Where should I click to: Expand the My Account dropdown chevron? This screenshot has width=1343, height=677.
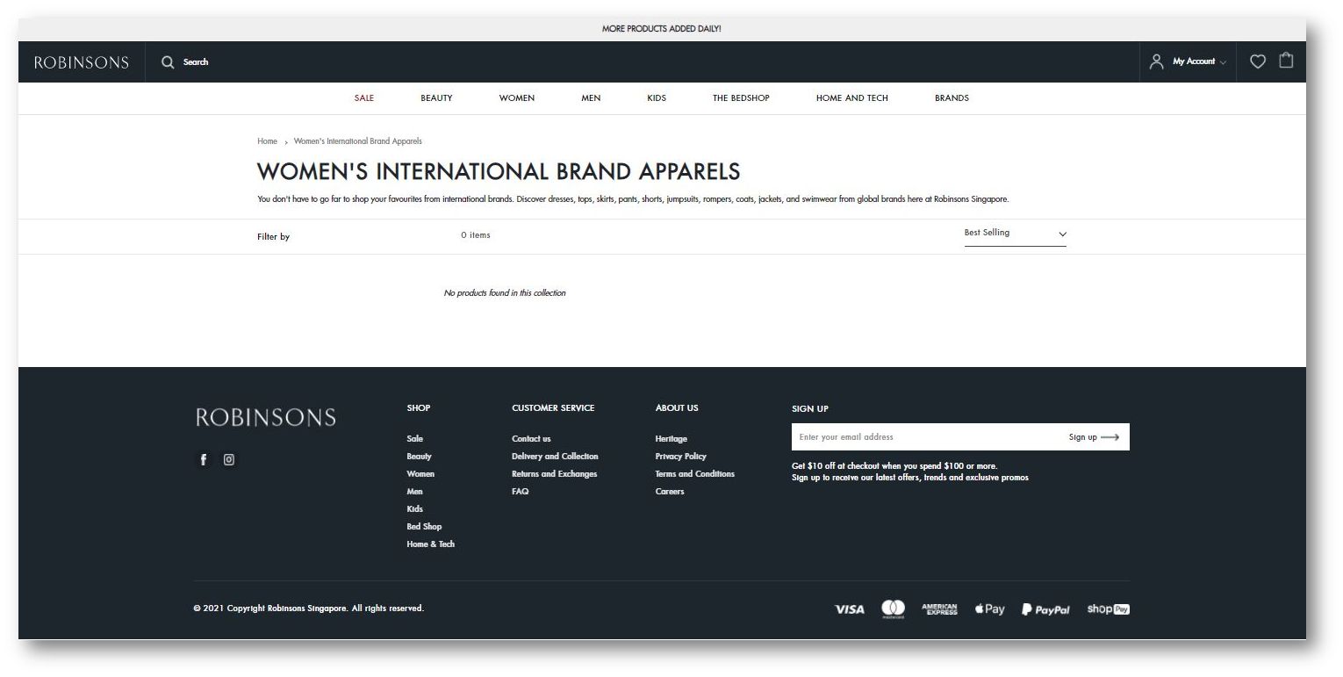click(1224, 62)
